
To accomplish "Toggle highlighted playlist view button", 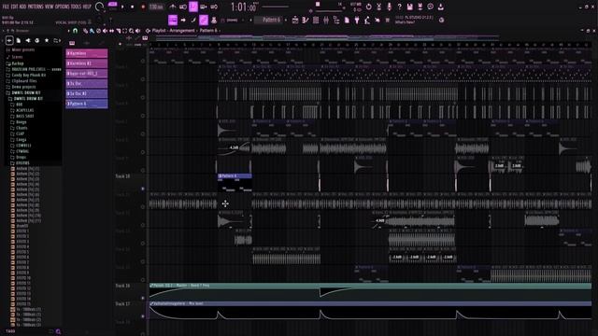I will tap(173, 20).
